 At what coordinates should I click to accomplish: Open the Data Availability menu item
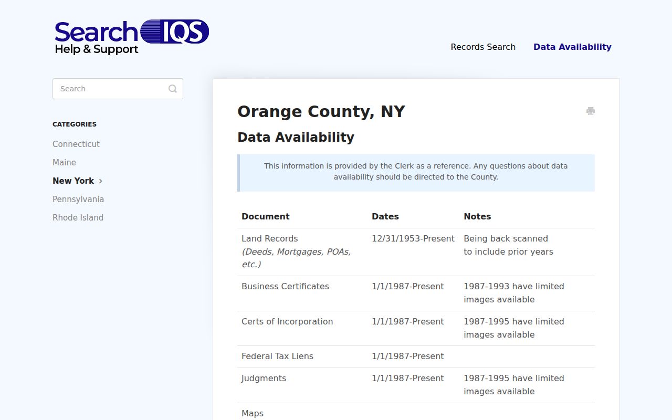[x=572, y=47]
